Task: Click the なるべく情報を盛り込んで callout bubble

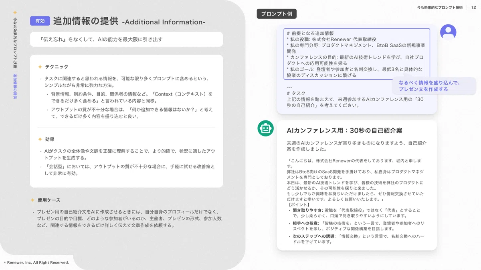Action: (x=434, y=86)
